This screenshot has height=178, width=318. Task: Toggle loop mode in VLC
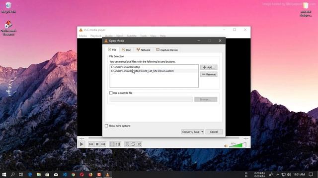pyautogui.click(x=133, y=144)
